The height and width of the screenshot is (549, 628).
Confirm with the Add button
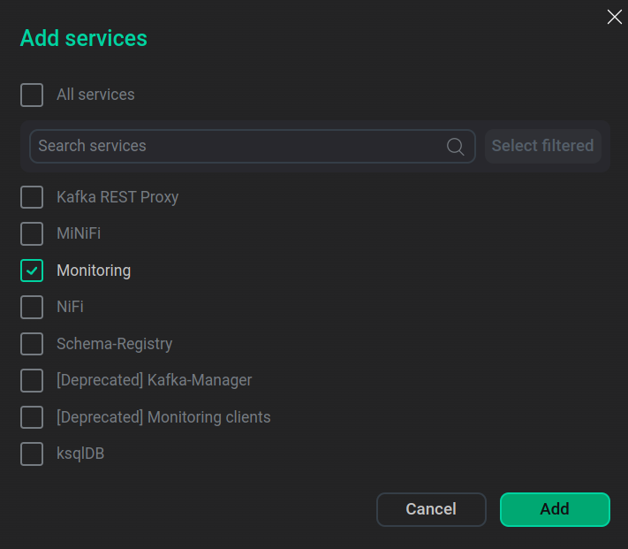click(555, 509)
